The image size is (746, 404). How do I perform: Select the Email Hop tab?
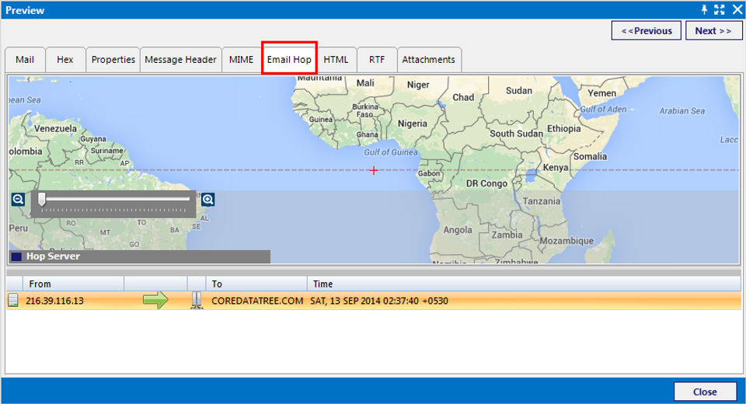tap(289, 60)
